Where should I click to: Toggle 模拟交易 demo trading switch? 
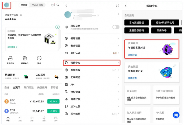click(x=116, y=27)
